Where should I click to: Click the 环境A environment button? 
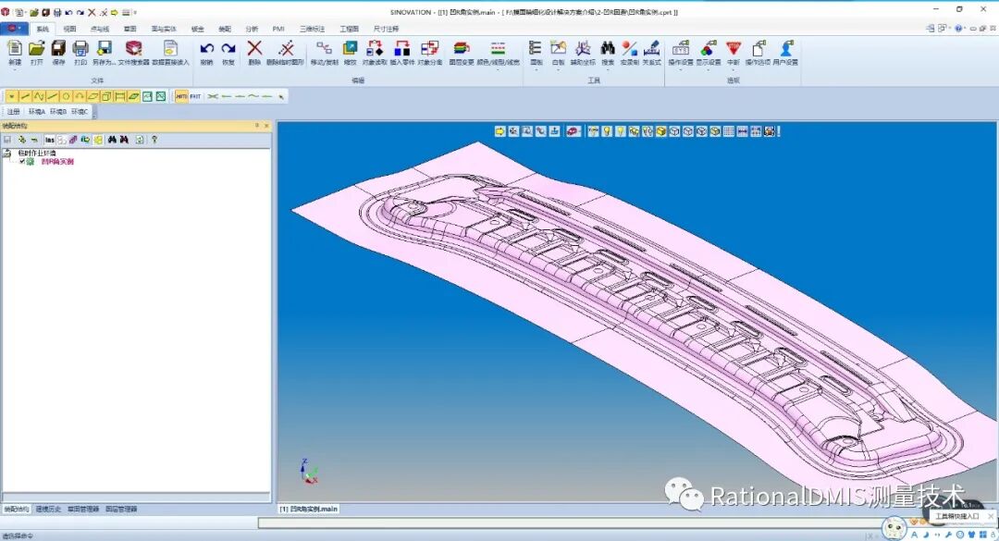(36, 112)
